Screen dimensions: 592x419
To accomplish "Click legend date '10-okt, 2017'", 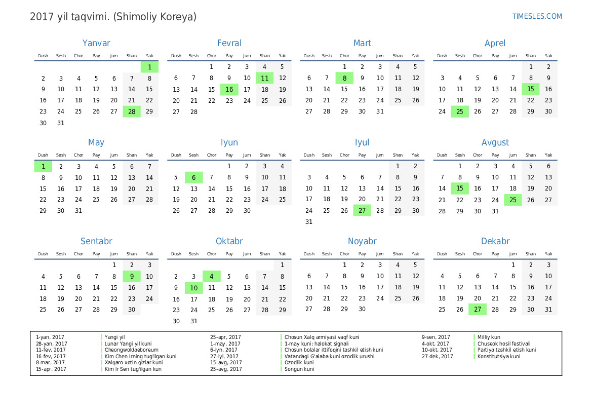I will click(x=437, y=350).
